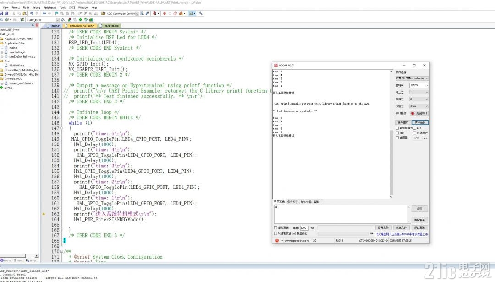The height and width of the screenshot is (282, 495).
Task: Click the Save icon in Keil toolbar
Action: (x=1, y=13)
